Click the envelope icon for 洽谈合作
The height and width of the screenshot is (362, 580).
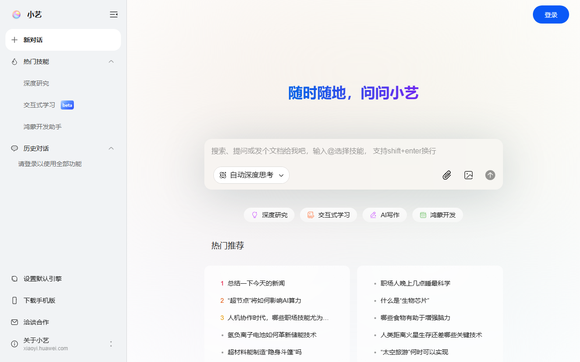coord(14,322)
